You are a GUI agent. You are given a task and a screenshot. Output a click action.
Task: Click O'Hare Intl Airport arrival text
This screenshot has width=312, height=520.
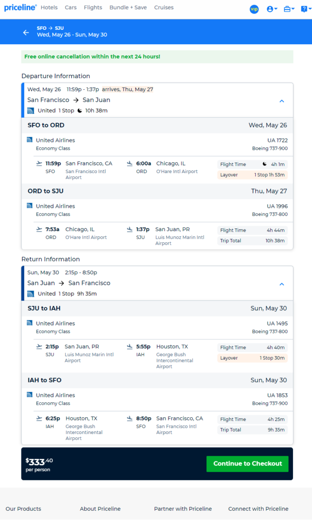(177, 172)
